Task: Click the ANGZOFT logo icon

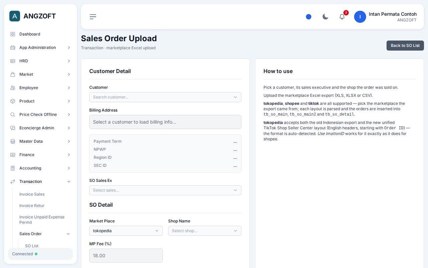Action: 15,16
